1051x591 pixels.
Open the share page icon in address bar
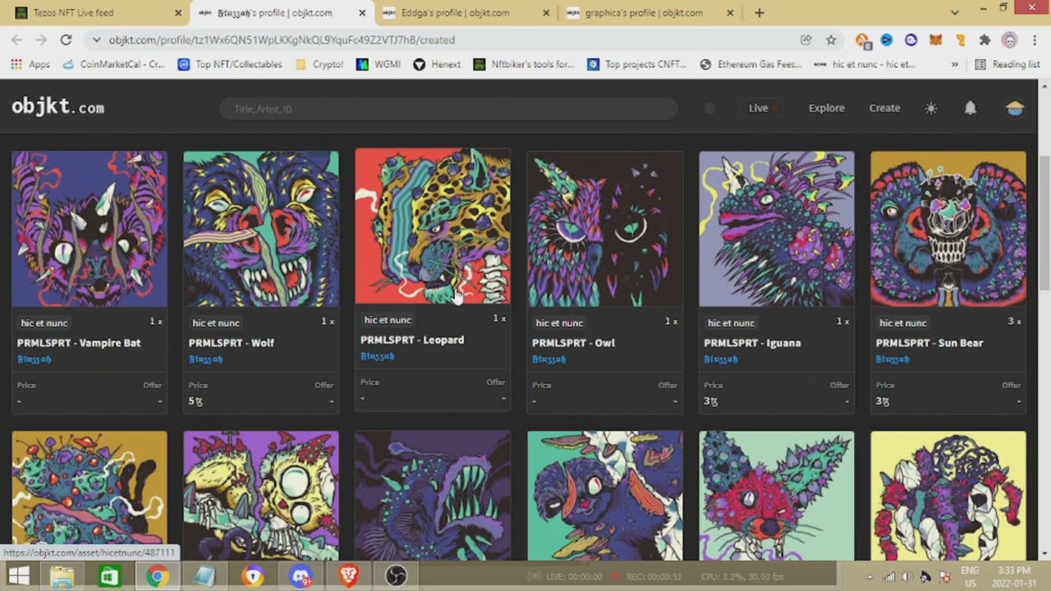coord(806,39)
